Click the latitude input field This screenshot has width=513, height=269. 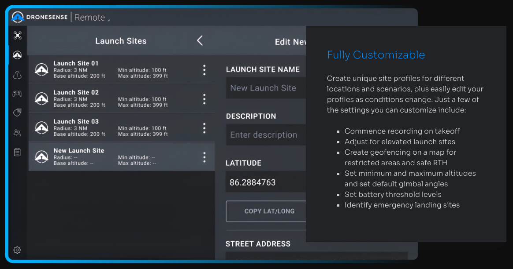pyautogui.click(x=264, y=182)
